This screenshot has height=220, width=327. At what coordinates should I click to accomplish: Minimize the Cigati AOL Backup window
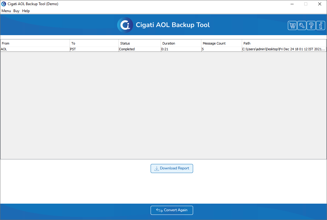[x=292, y=4]
